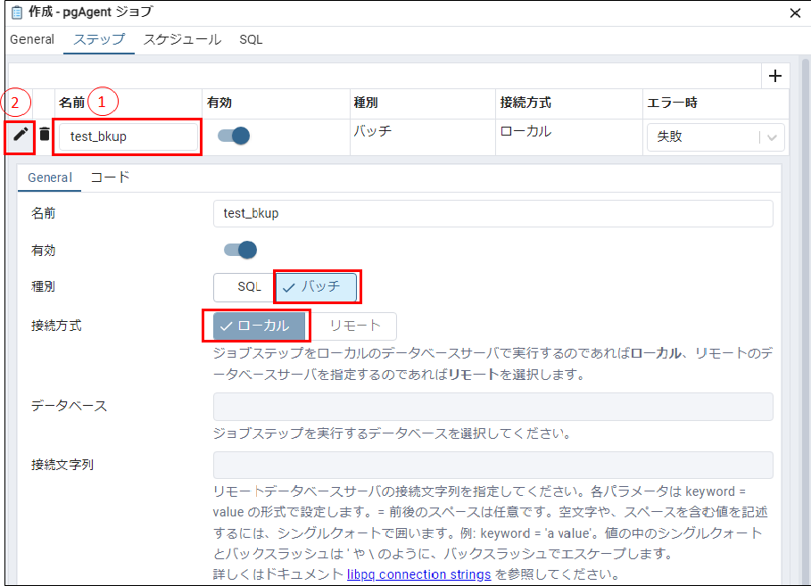This screenshot has width=811, height=586.
Task: Switch to the top SQL tab
Action: [251, 39]
